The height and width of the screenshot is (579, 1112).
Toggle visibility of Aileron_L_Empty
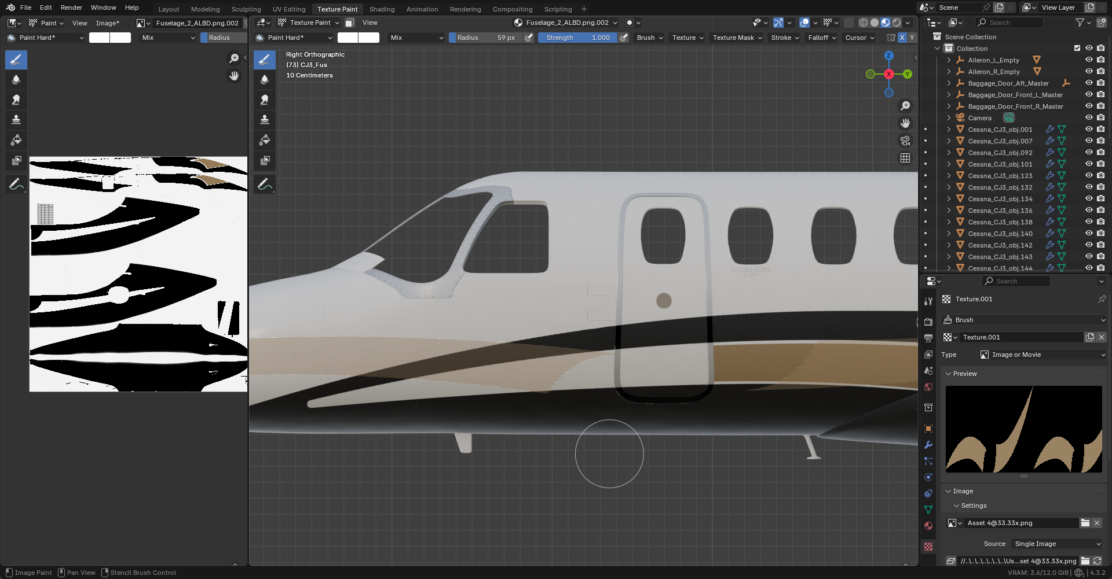click(x=1089, y=60)
